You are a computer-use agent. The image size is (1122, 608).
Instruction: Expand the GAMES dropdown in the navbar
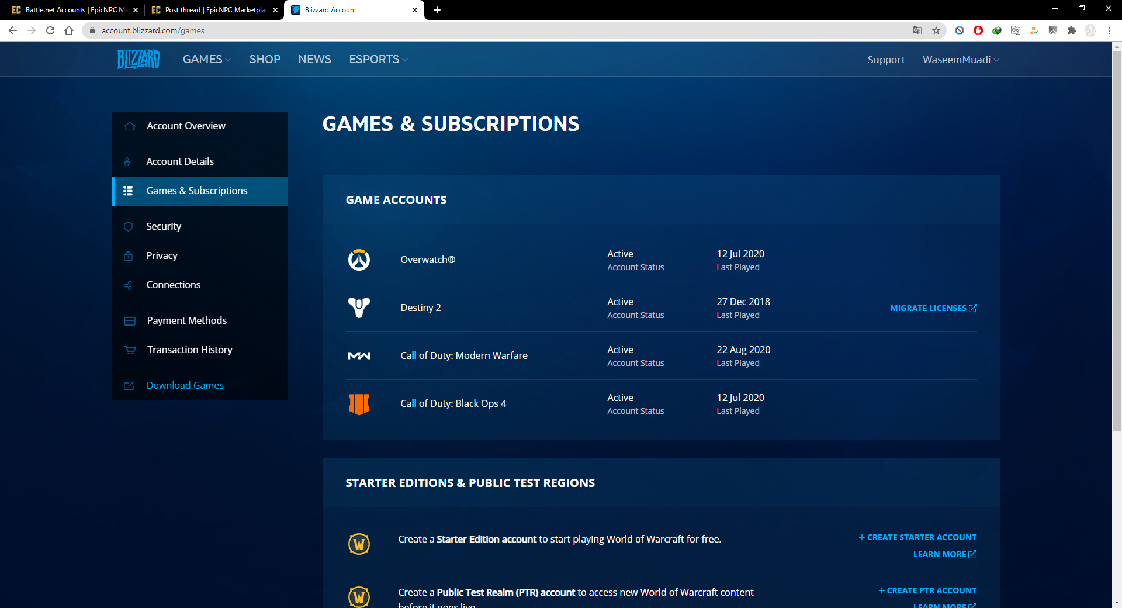click(x=207, y=59)
